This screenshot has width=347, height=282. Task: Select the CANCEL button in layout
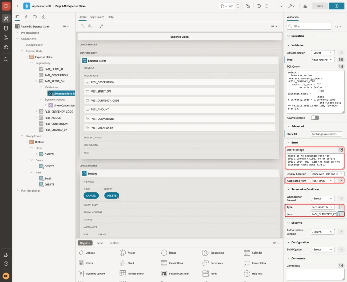coord(91,196)
